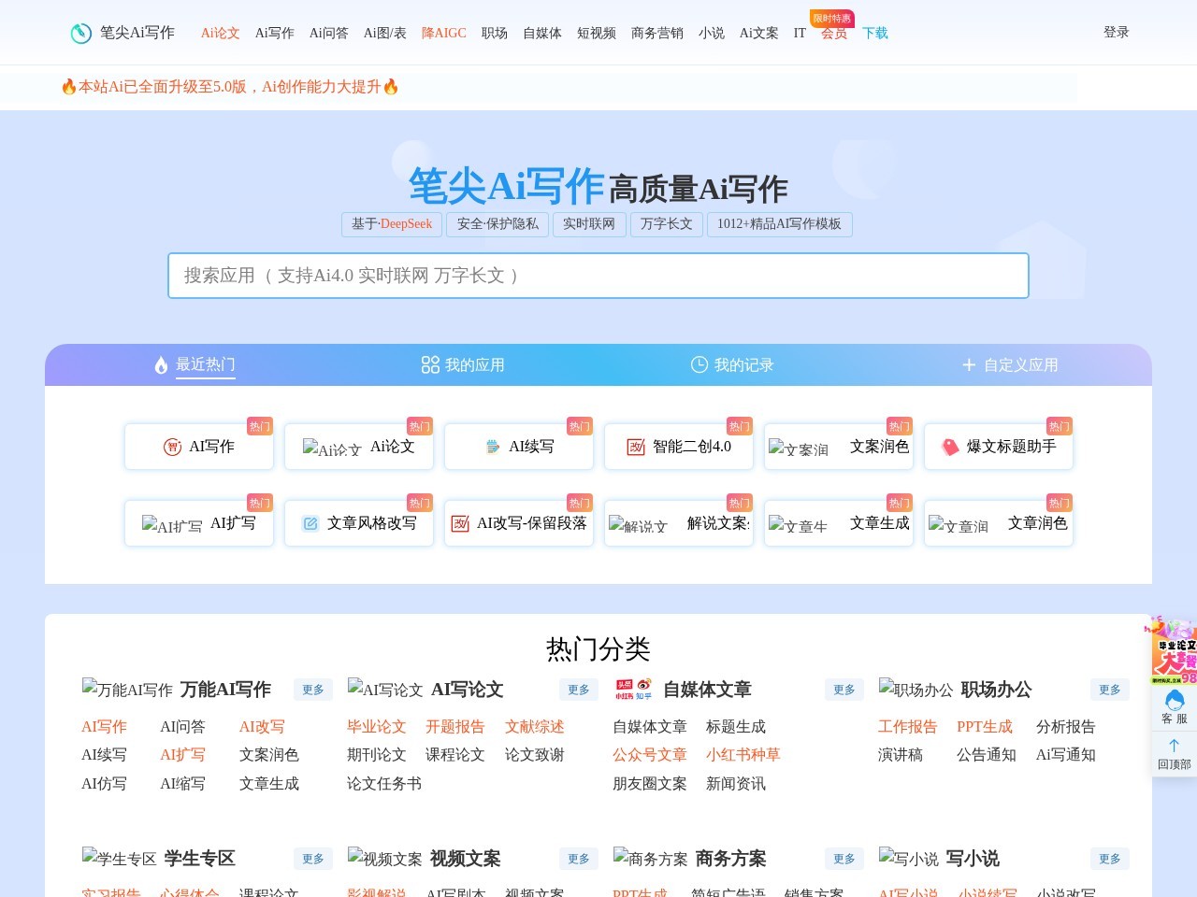This screenshot has height=897, width=1197.
Task: Focus the 搜索应用 search input field
Action: click(x=598, y=276)
